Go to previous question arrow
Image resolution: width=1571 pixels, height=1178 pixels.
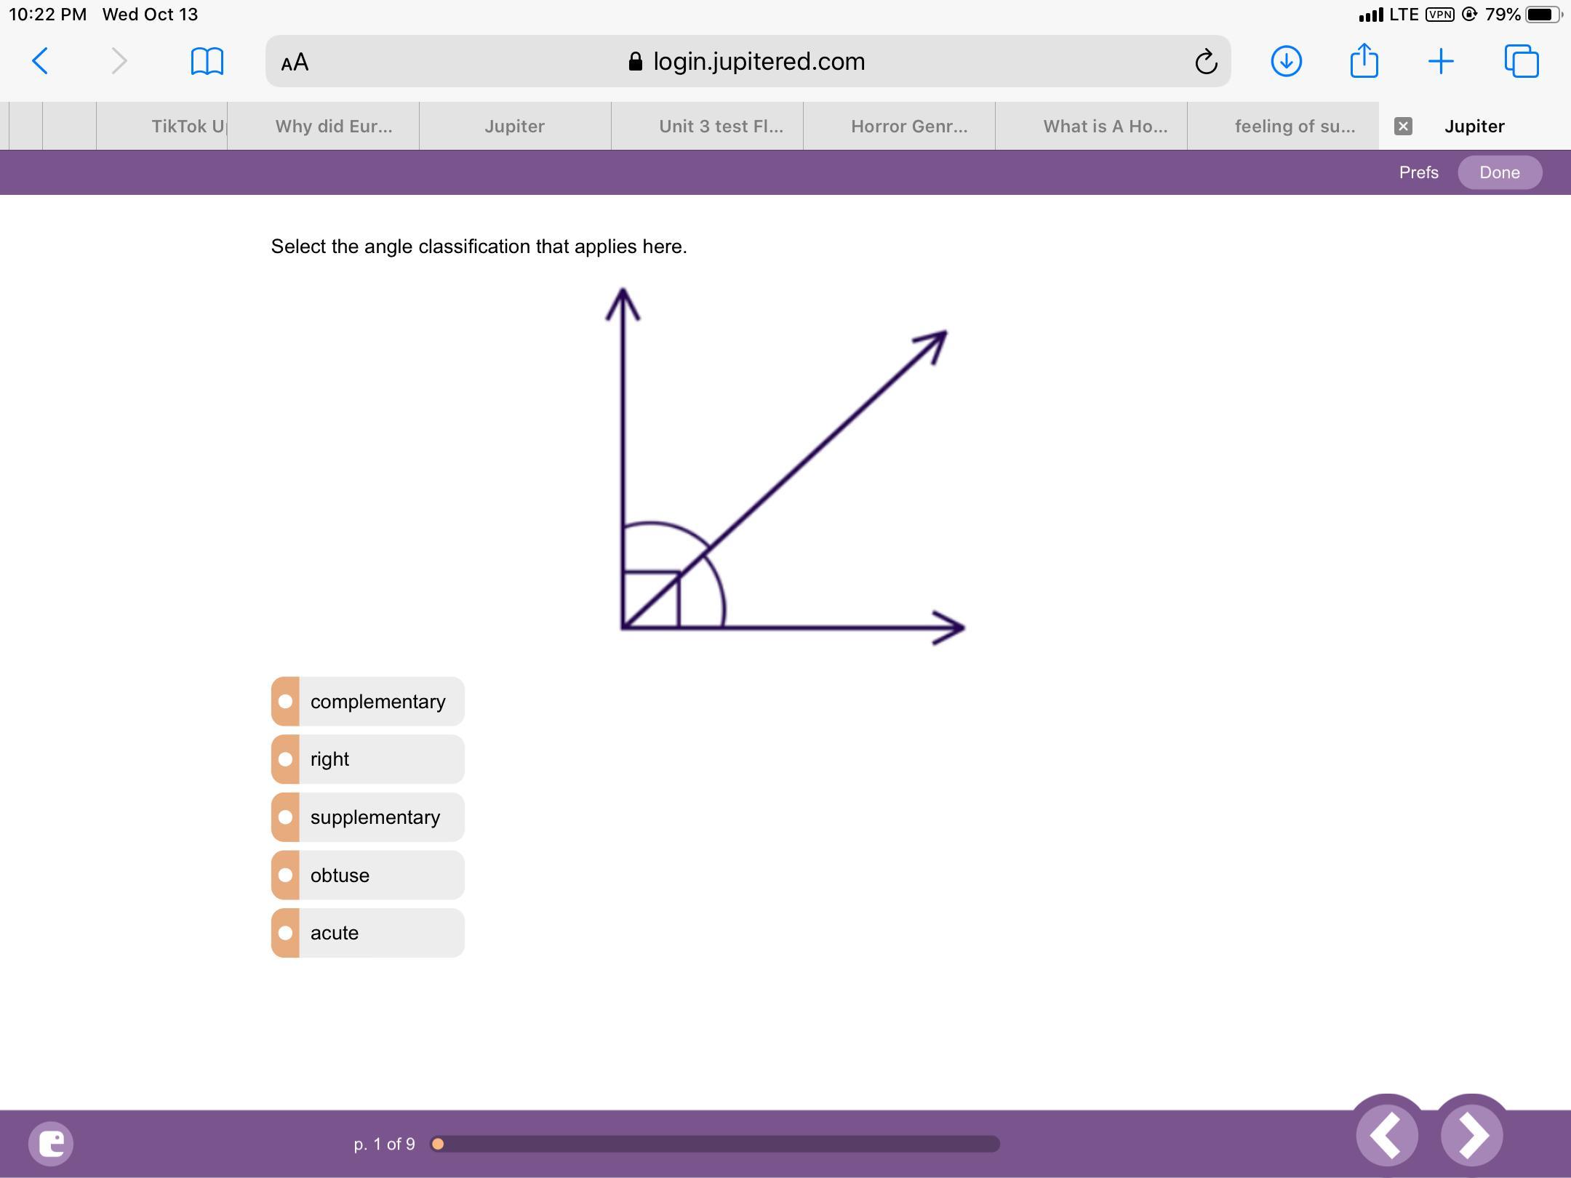pyautogui.click(x=1387, y=1135)
